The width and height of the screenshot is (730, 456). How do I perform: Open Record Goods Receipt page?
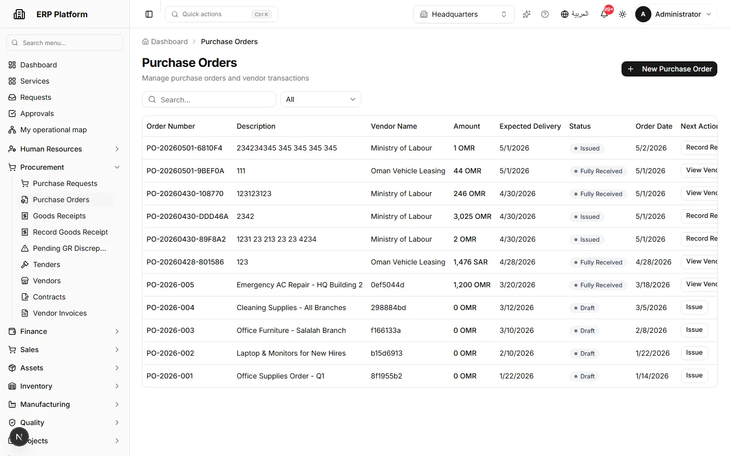tap(65, 232)
